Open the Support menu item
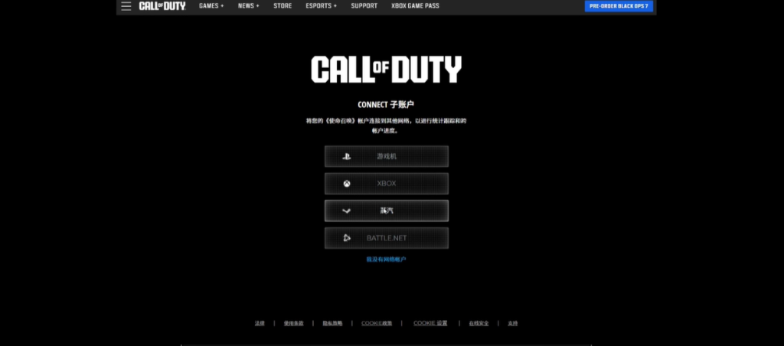This screenshot has height=346, width=784. pos(364,6)
